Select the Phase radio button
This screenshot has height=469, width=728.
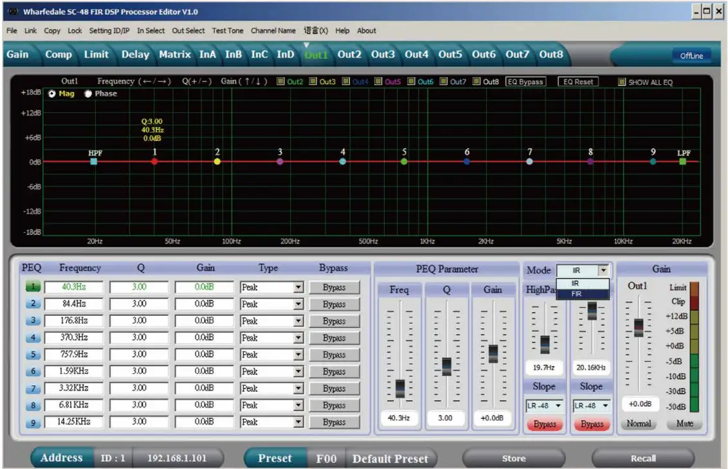pos(88,94)
